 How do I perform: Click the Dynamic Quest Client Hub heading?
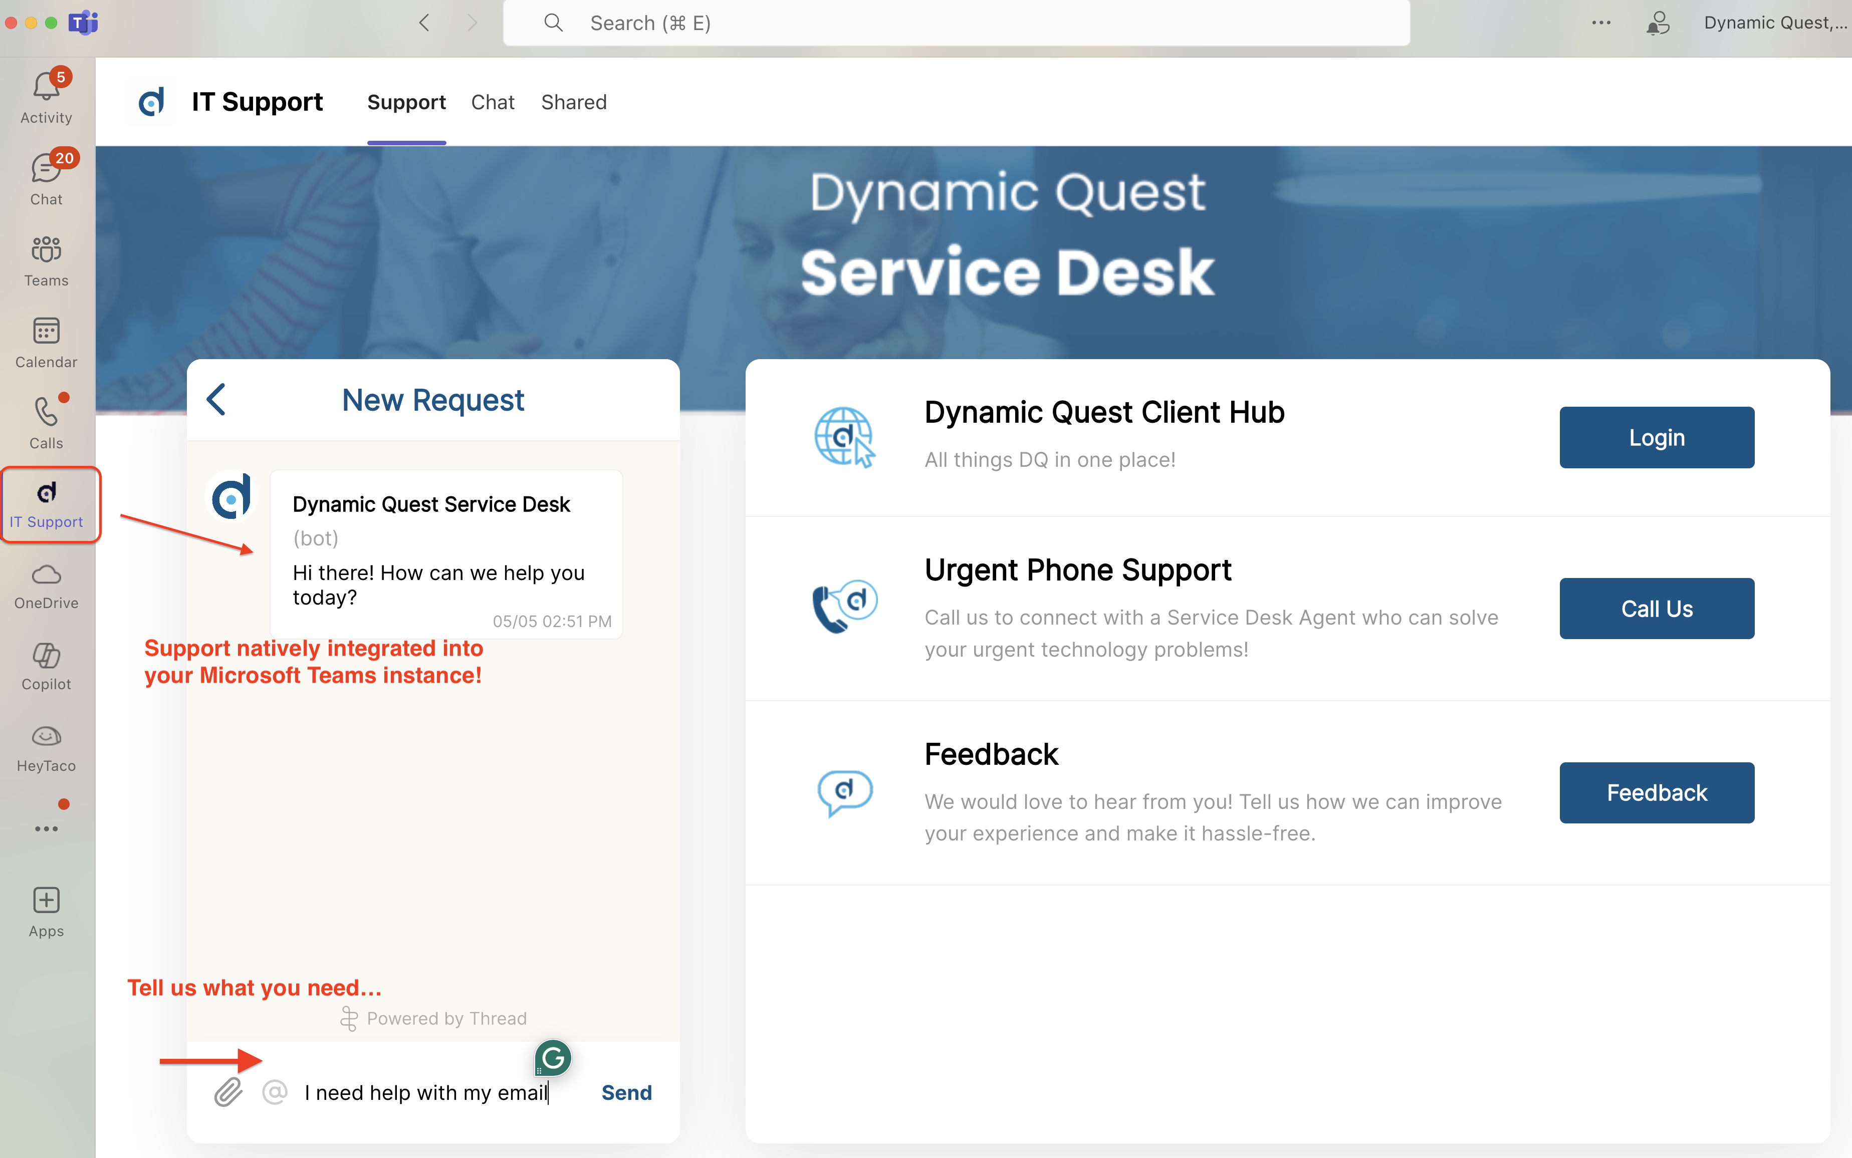1104,413
